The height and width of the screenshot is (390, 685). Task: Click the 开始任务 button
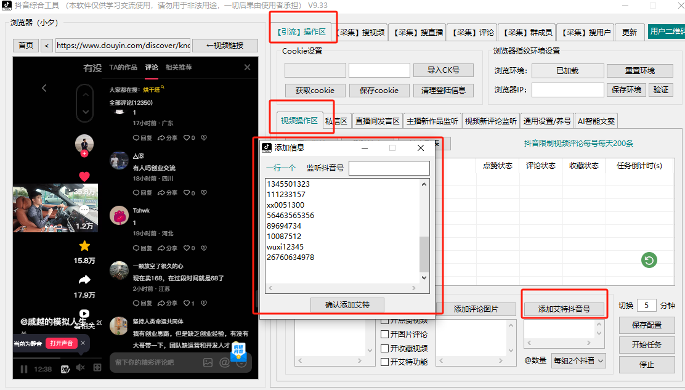646,344
